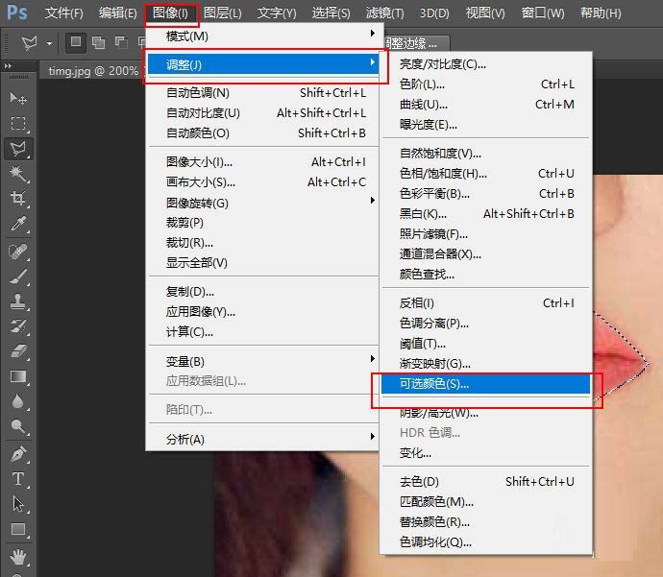Choose the New Selection mode button

click(75, 43)
